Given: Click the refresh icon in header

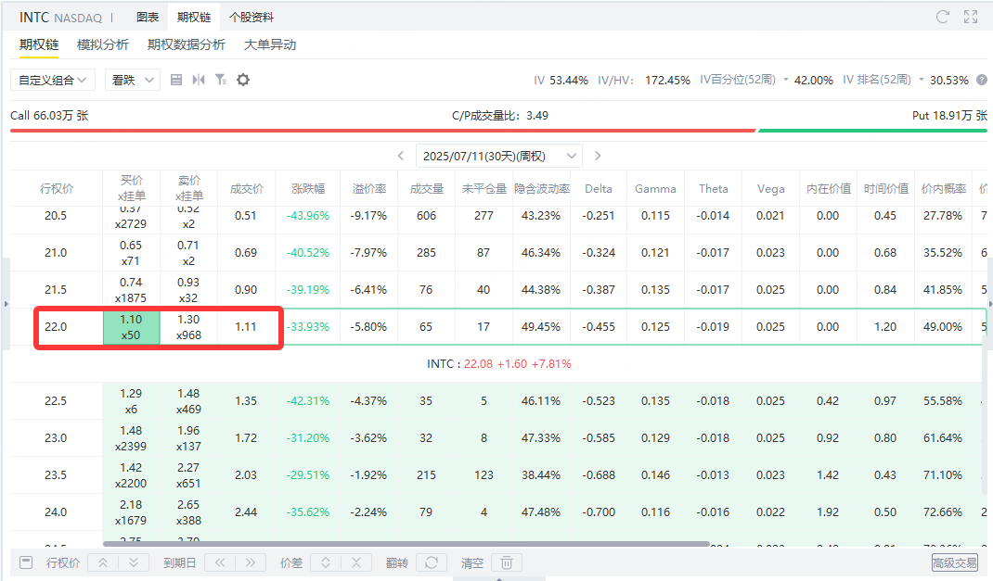Looking at the screenshot, I should tap(942, 17).
